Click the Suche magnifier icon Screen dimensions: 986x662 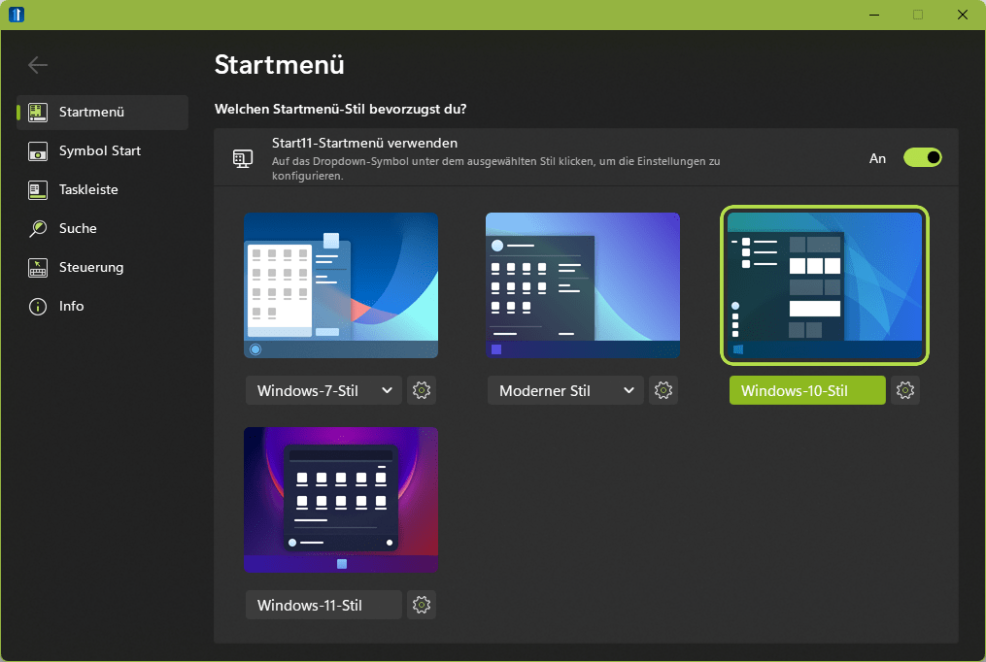click(x=38, y=229)
